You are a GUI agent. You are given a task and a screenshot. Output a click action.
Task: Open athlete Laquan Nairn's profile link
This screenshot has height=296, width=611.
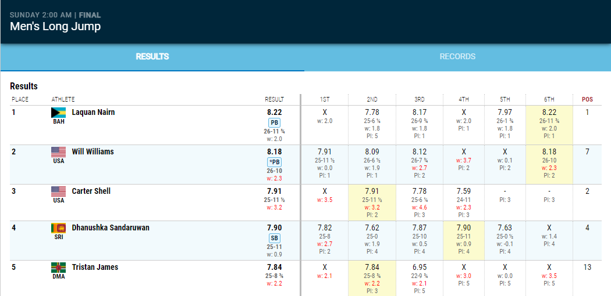(x=93, y=112)
